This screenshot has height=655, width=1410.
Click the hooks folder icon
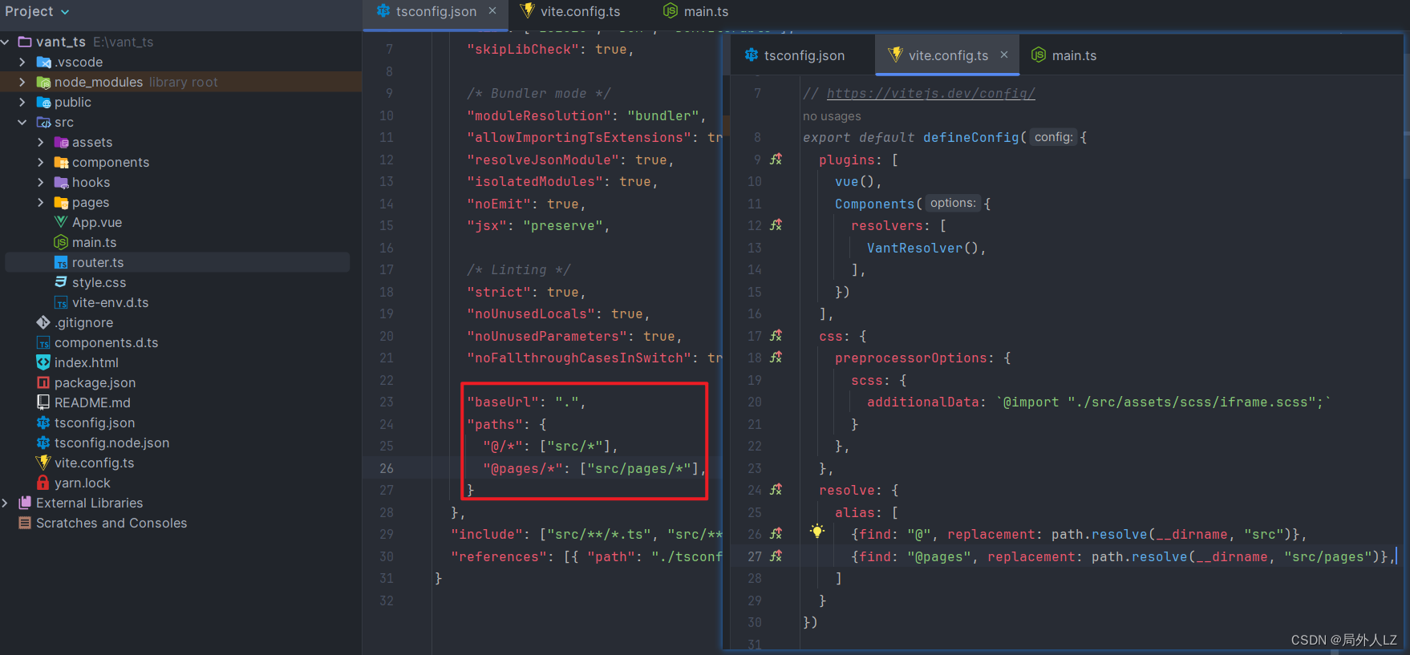[x=61, y=182]
